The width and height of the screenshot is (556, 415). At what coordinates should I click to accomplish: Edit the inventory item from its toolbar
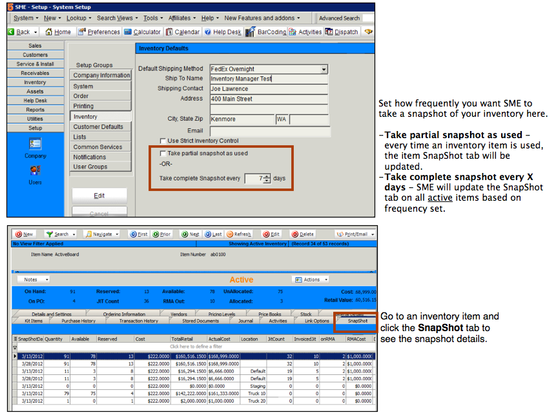point(271,234)
